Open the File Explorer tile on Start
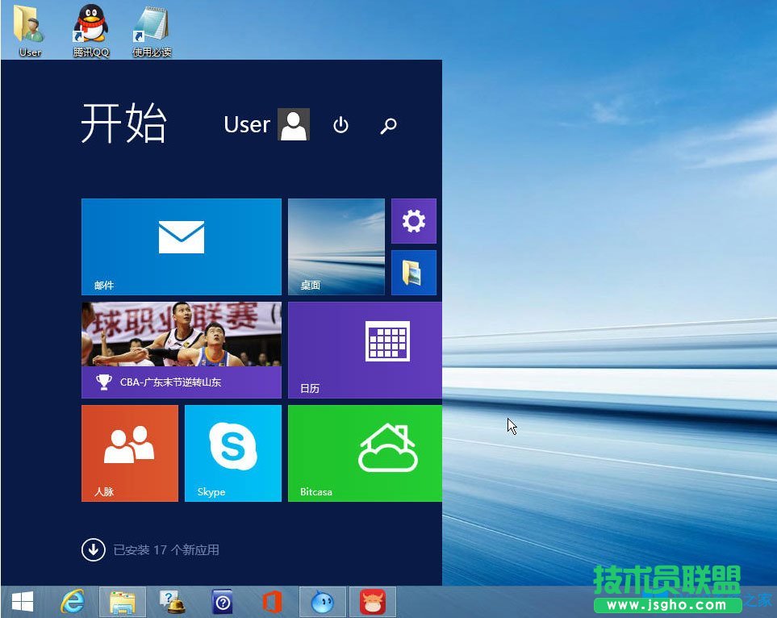777x618 pixels. 413,272
